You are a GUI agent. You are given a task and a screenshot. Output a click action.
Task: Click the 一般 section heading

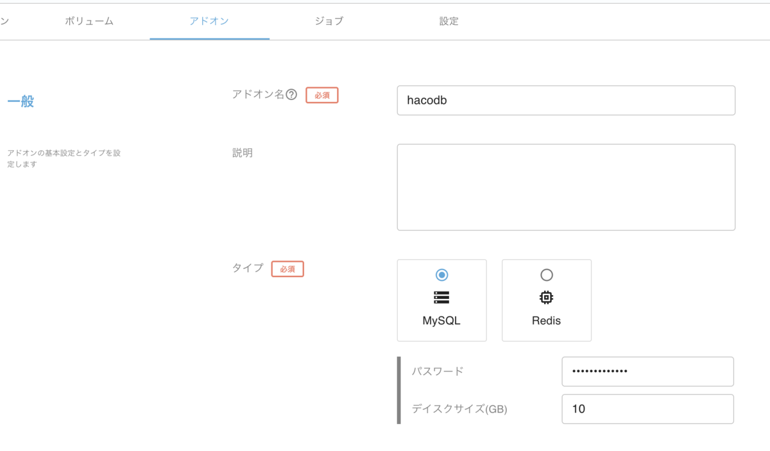pyautogui.click(x=21, y=101)
